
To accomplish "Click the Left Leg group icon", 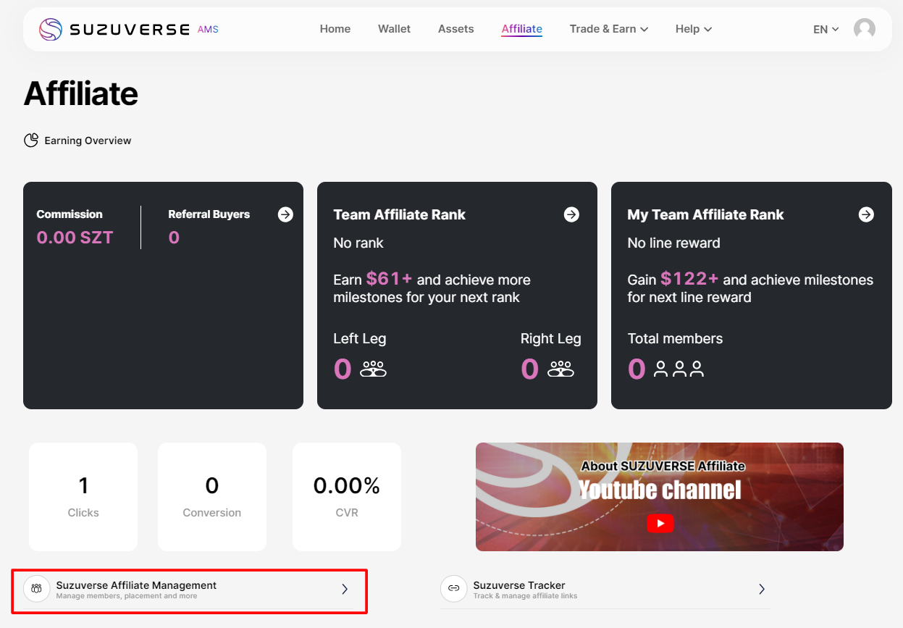I will pyautogui.click(x=374, y=369).
